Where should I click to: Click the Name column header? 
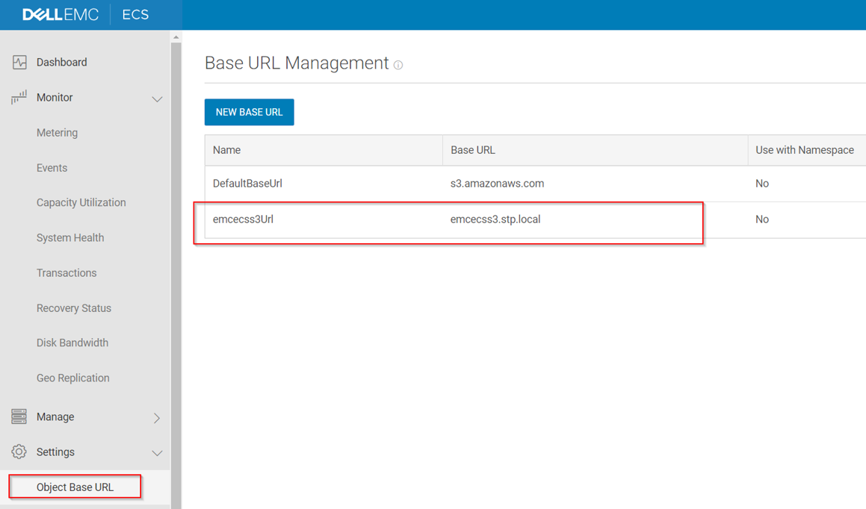[x=226, y=150]
